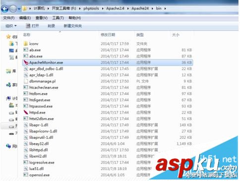Open the 编辑(E) menu
This screenshot has width=240, height=181.
pos(25,18)
